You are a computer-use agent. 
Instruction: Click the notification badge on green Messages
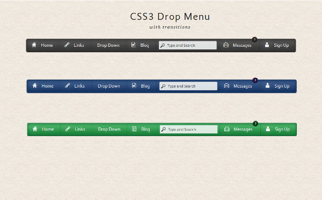click(255, 124)
